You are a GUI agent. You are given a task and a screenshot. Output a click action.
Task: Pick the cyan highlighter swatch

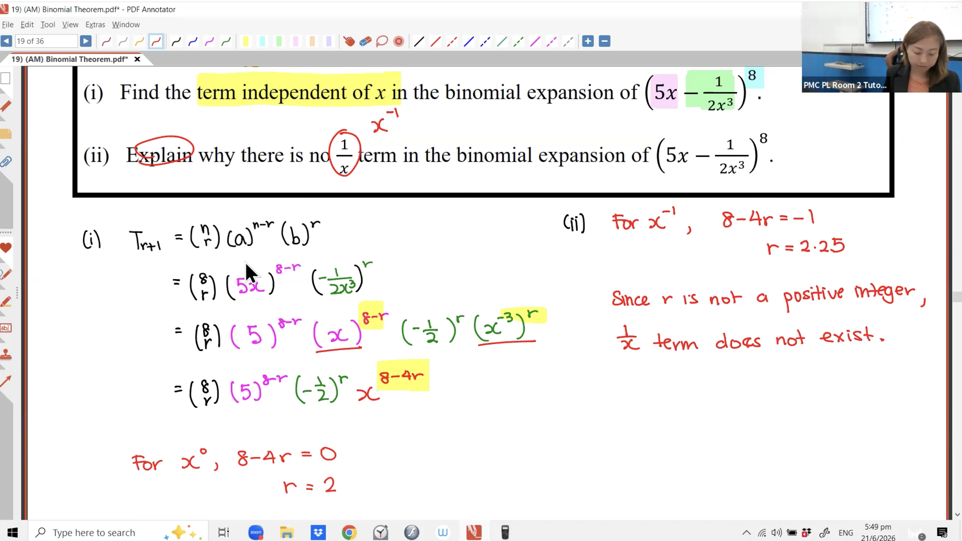(262, 41)
